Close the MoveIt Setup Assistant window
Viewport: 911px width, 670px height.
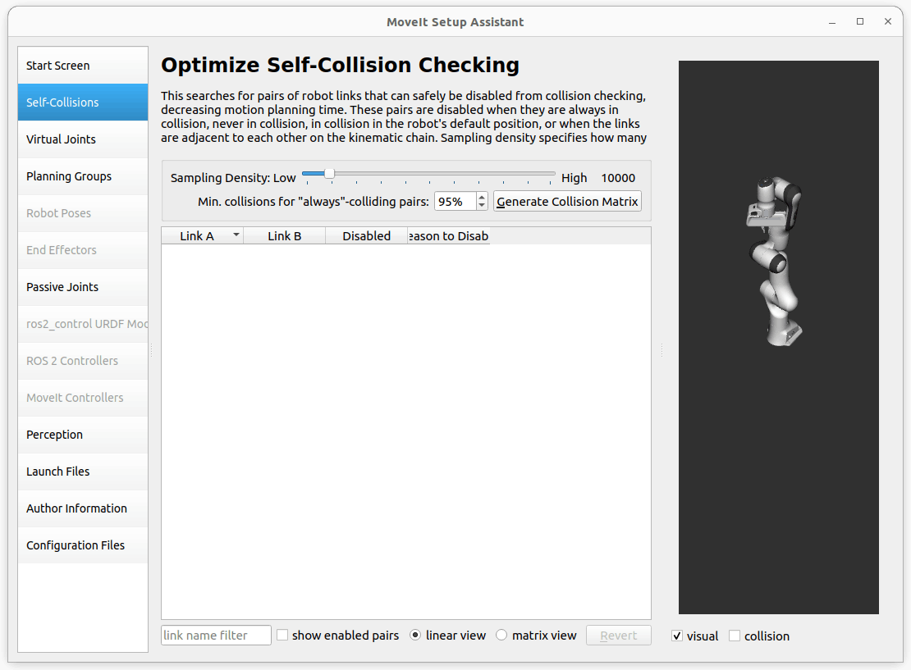click(x=888, y=21)
